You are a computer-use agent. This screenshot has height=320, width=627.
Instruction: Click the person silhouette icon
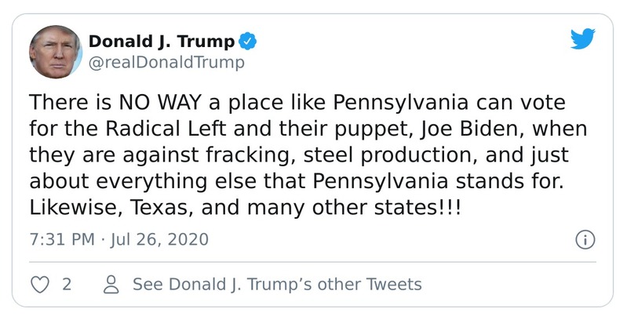coord(111,284)
